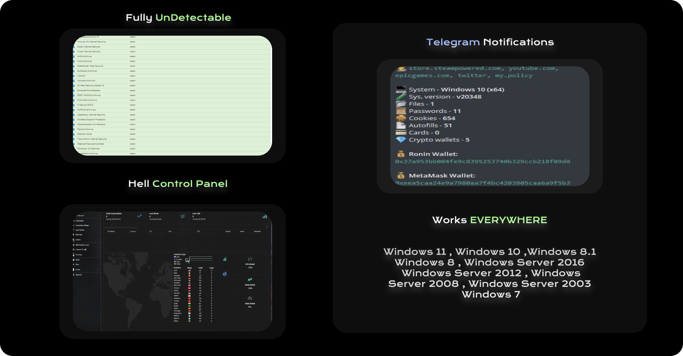Click the search magnifier icon above the table
Image resolution: width=683 pixels, height=356 pixels.
pos(267,227)
